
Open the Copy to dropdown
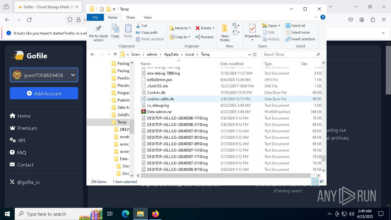(180, 37)
